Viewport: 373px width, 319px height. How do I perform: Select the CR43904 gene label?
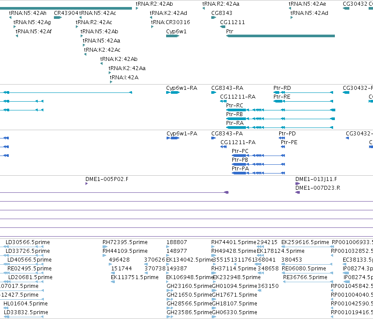pos(66,13)
